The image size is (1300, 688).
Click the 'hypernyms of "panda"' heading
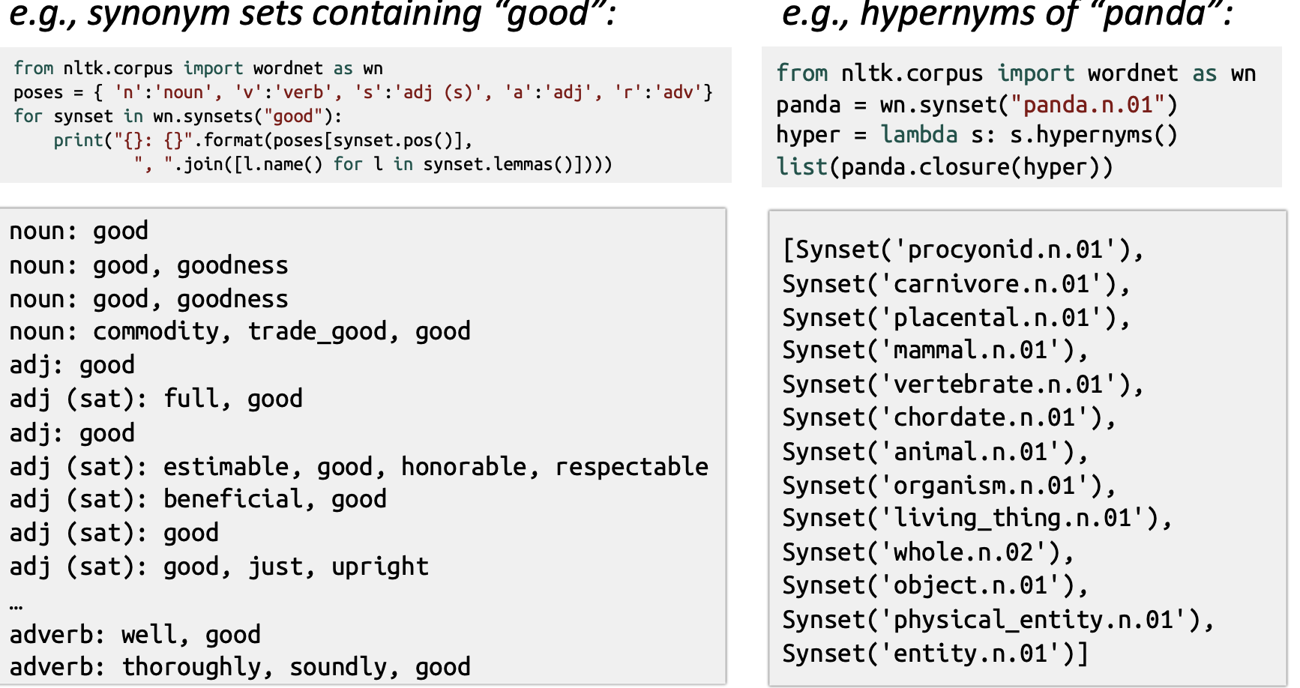pyautogui.click(x=1006, y=15)
